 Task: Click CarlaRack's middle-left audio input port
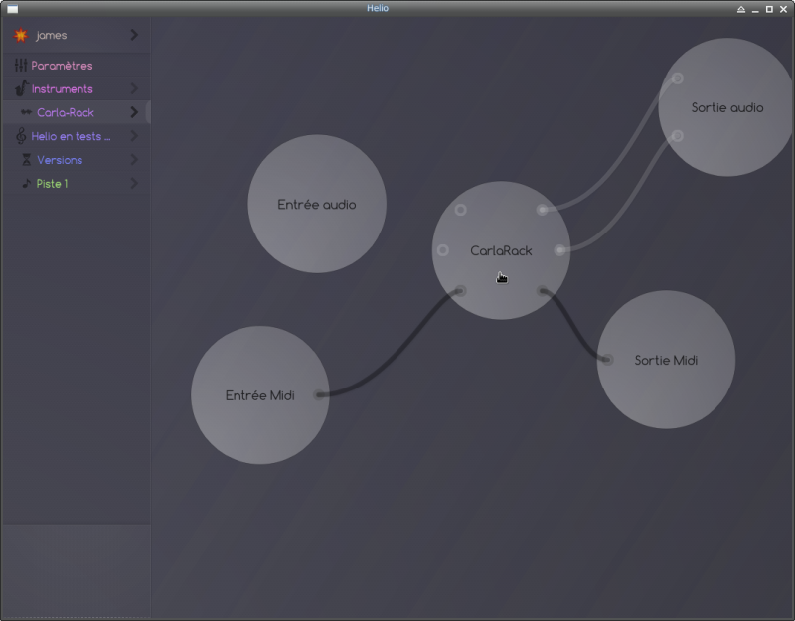point(442,250)
